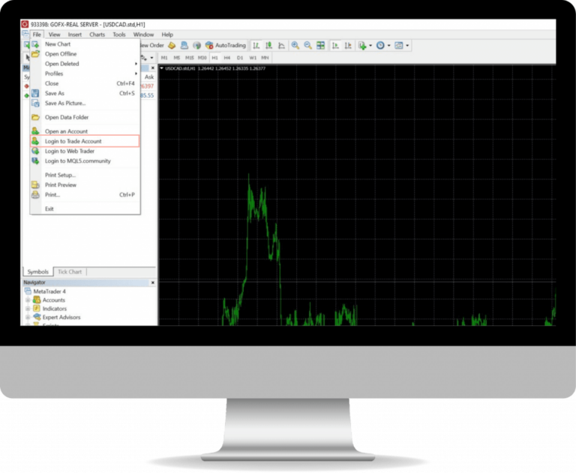Viewport: 576px width, 473px height.
Task: Choose Open Offline from File menu
Action: tap(85, 54)
